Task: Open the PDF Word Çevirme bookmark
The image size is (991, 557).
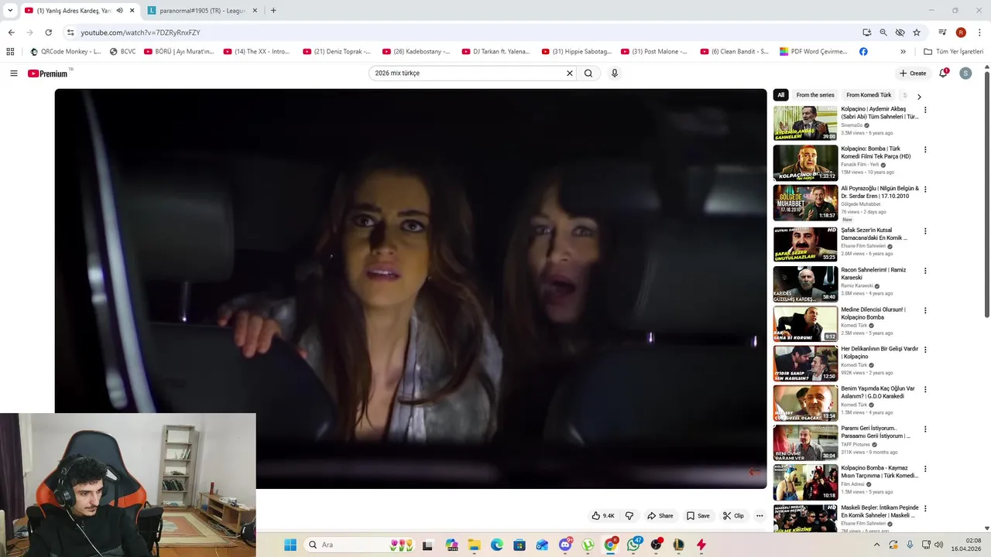Action: click(x=814, y=52)
